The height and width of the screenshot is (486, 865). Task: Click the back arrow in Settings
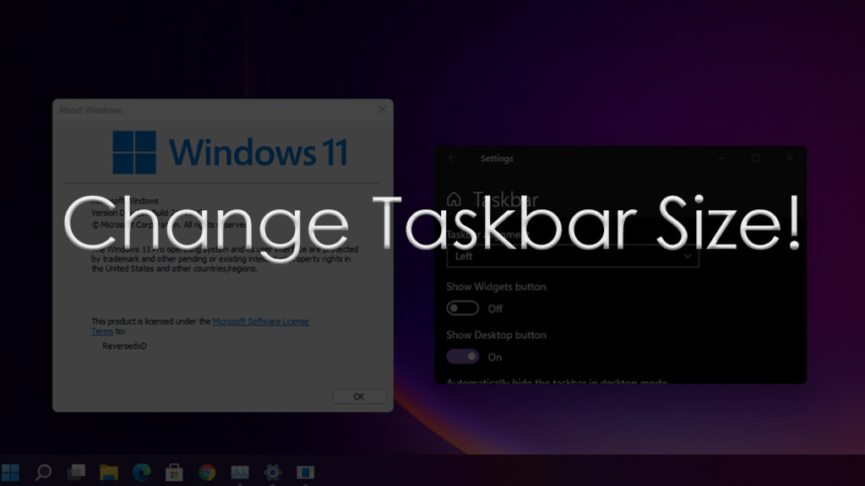click(x=452, y=159)
